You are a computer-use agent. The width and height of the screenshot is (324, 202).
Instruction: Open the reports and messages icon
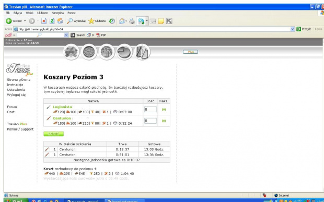(x=142, y=52)
